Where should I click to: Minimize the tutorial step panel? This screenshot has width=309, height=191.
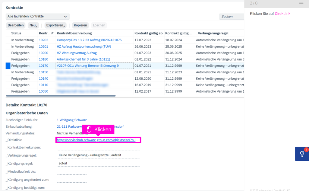301,3
